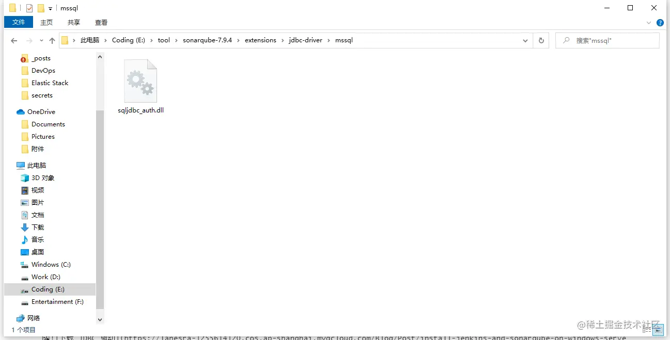Open the 附件 folder under OneDrive

pyautogui.click(x=38, y=149)
